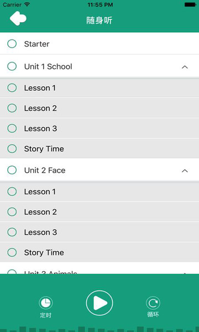Open Lesson 2 under Unit 2 Face
Image resolution: width=199 pixels, height=332 pixels.
tap(99, 212)
